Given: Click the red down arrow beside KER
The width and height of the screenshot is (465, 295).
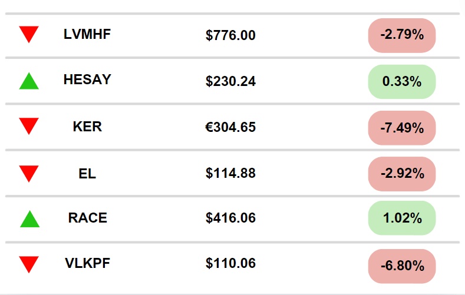Looking at the screenshot, I should [29, 126].
